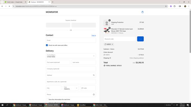Click the address bar URL
The height and width of the screenshot is (107, 191).
point(36,6)
